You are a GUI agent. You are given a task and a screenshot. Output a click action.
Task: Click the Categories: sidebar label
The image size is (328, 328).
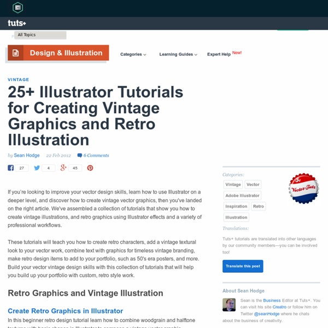[233, 175]
